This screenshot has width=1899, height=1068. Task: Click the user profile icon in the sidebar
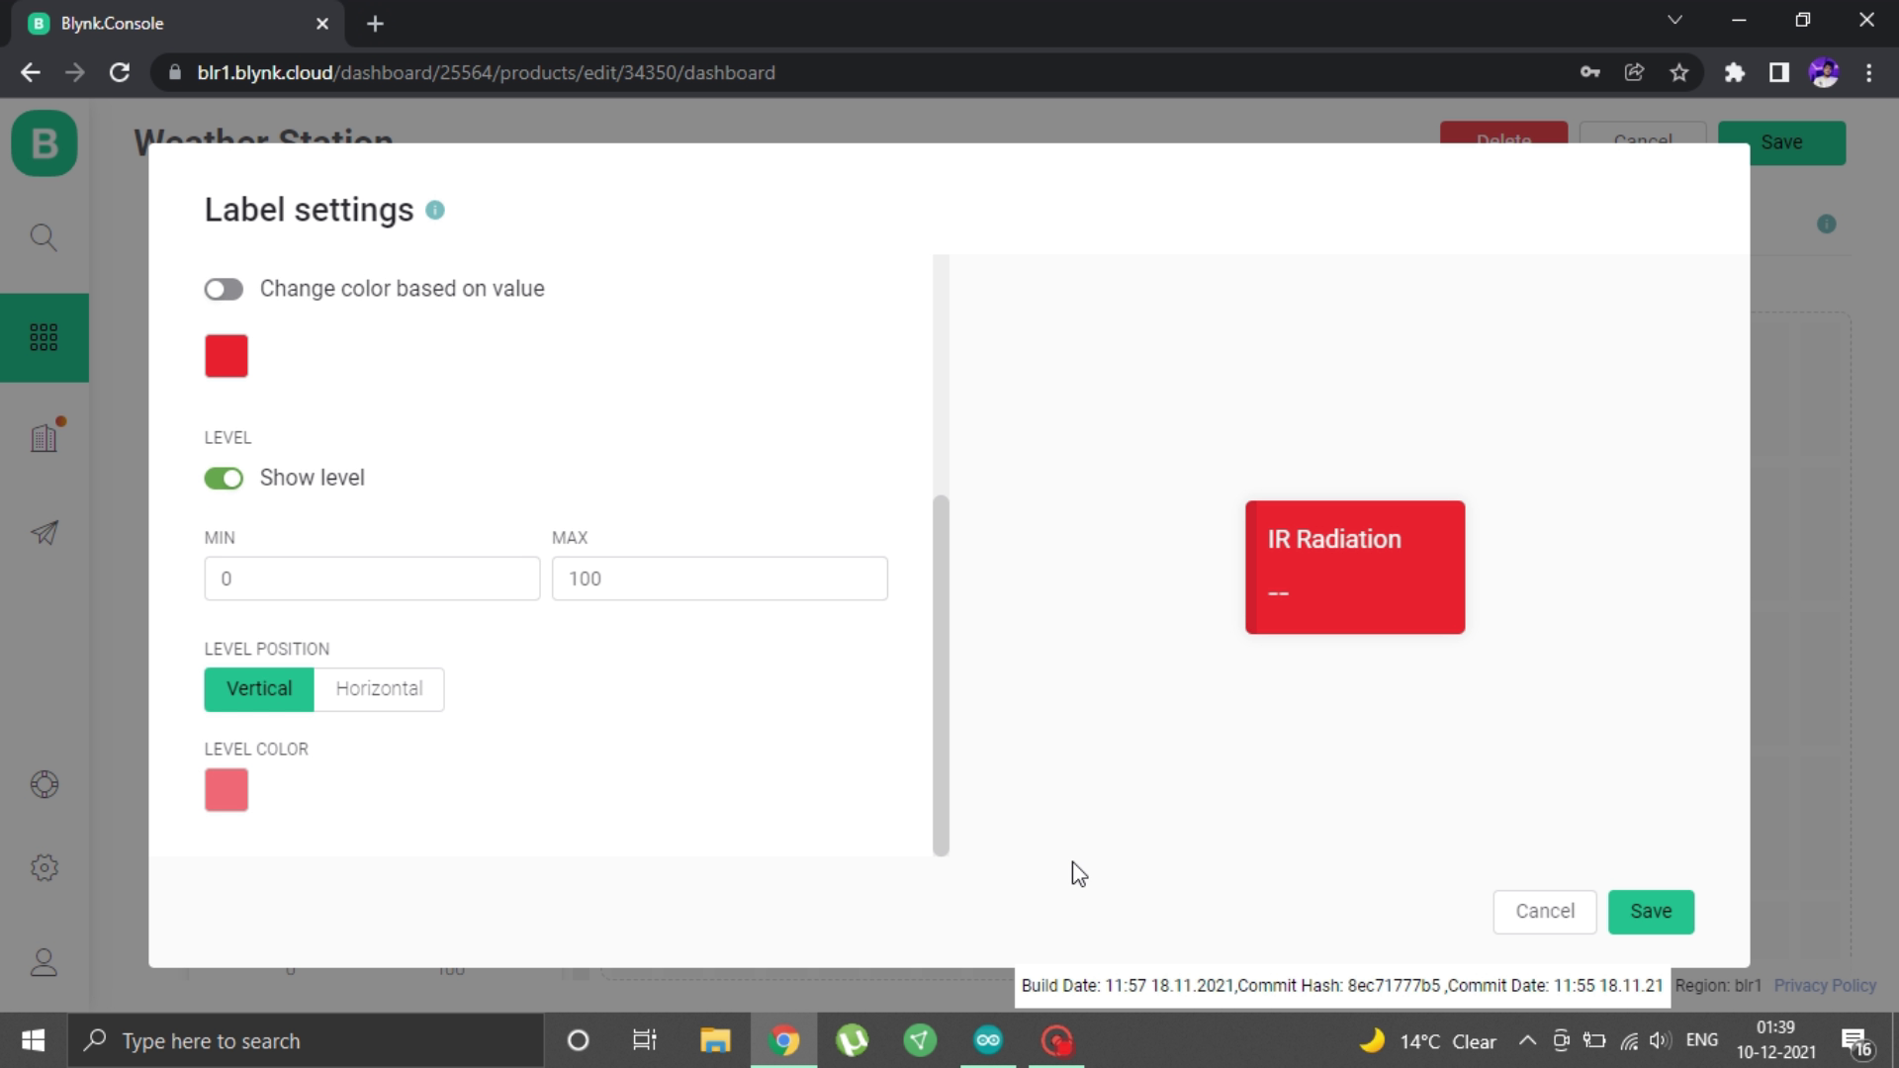(44, 963)
